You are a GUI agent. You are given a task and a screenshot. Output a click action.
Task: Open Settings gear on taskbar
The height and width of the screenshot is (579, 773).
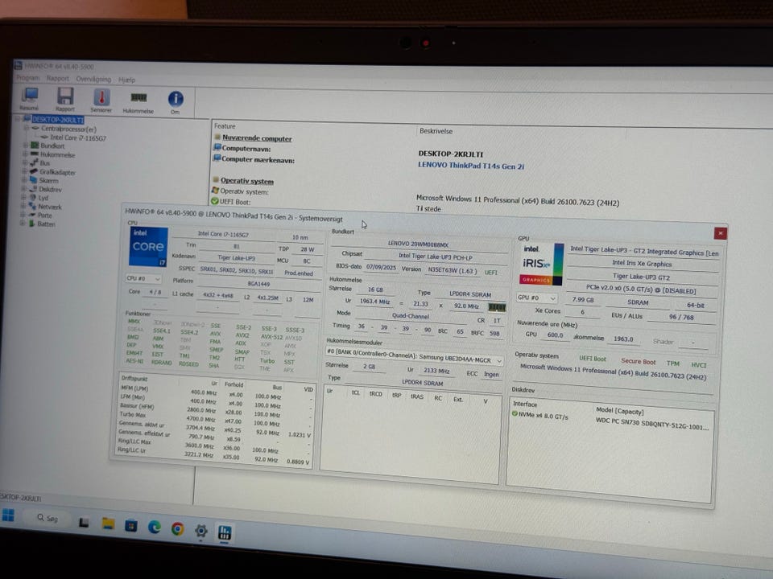200,531
